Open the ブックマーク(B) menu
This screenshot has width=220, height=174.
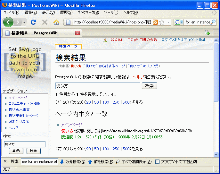[88, 13]
